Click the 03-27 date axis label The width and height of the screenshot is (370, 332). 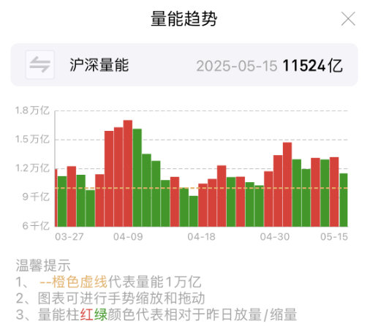[x=69, y=237]
